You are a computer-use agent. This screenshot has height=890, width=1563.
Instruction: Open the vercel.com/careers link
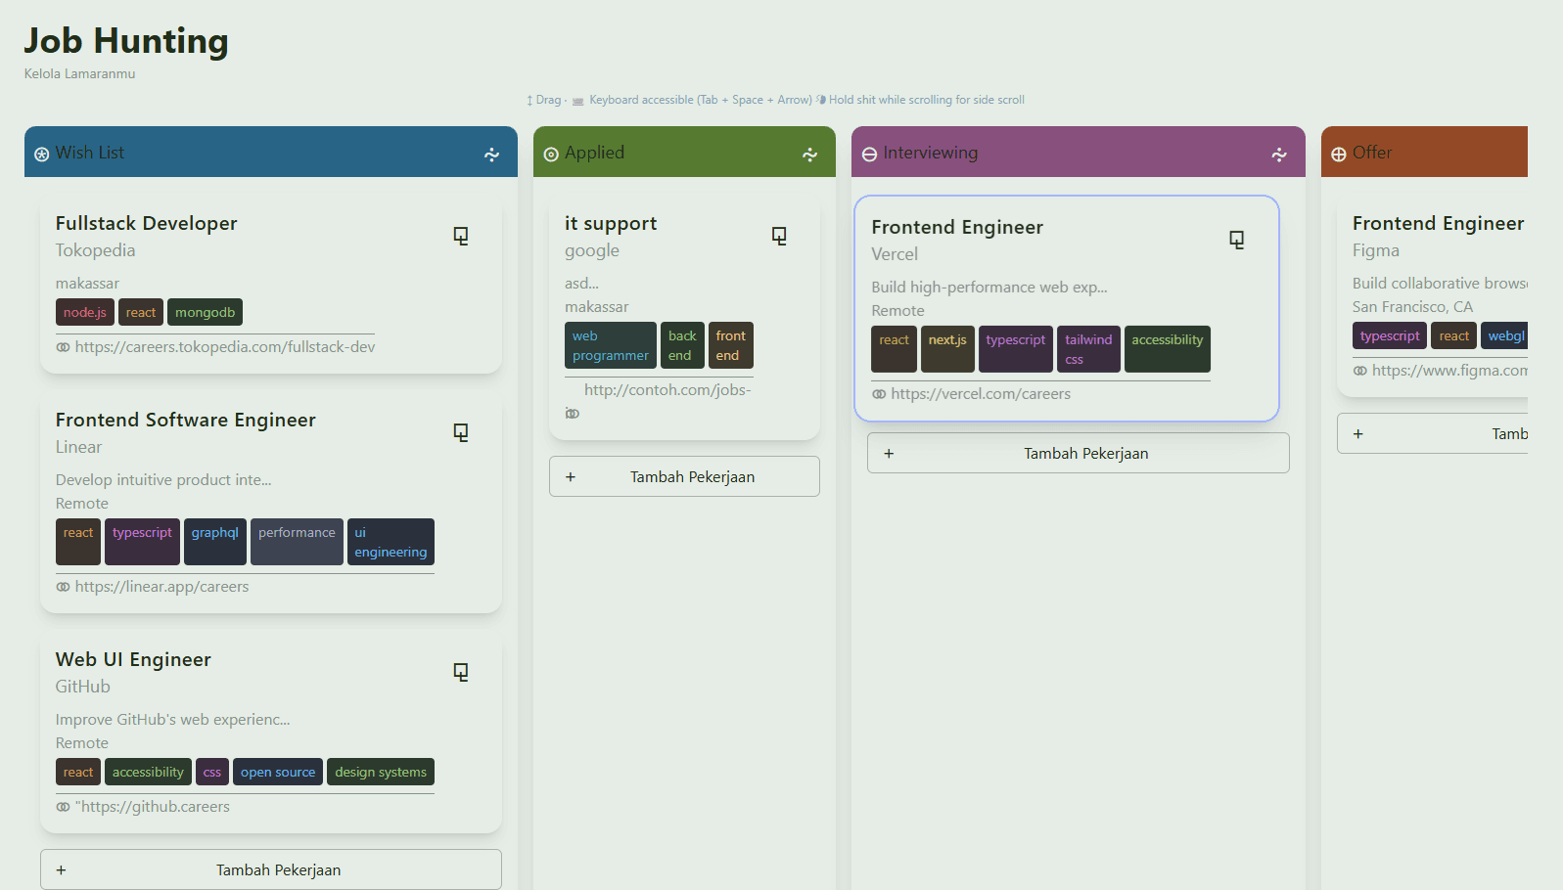click(x=981, y=394)
